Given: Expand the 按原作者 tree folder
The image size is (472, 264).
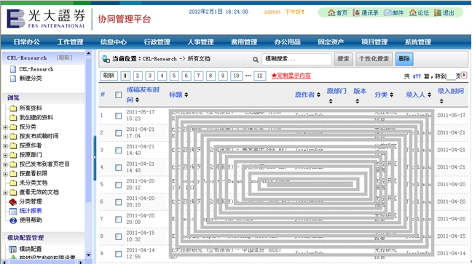Looking at the screenshot, I should [5, 146].
